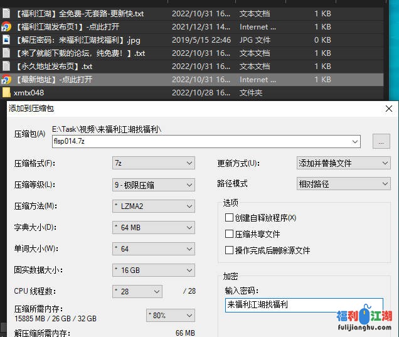
Task: Check 操作完成后删除源文件 option
Action: tap(229, 250)
